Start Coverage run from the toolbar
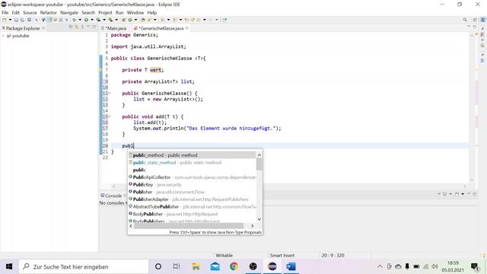The width and height of the screenshot is (487, 274). tap(98, 20)
